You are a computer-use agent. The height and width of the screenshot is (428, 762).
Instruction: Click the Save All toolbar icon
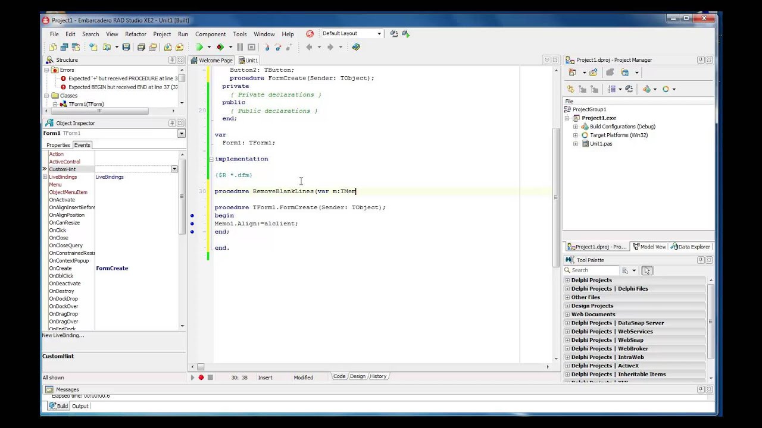[141, 47]
